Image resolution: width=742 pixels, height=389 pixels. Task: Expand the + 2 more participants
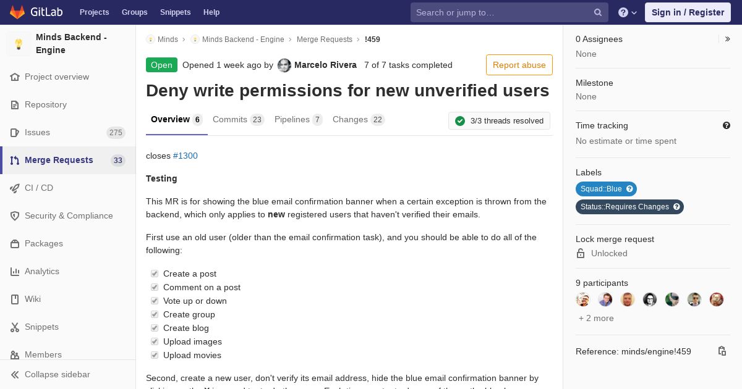596,318
